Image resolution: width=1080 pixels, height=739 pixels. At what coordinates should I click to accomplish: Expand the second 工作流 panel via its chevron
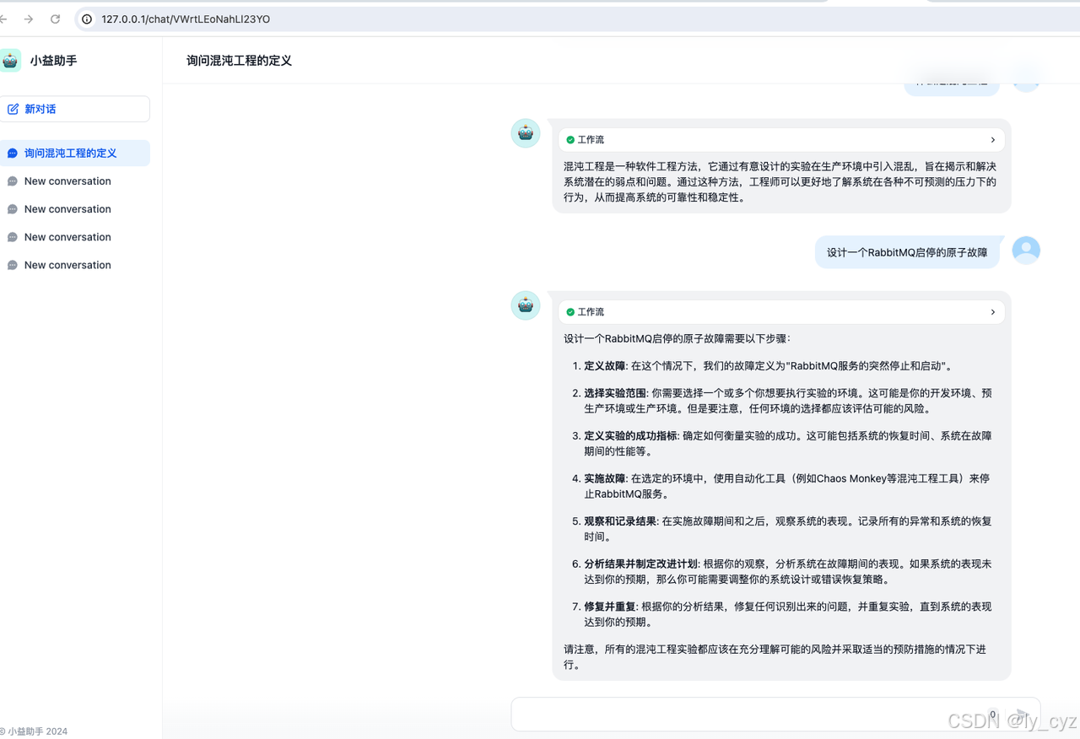pos(993,311)
